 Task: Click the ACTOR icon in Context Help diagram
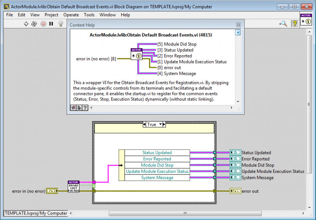[x=137, y=54]
